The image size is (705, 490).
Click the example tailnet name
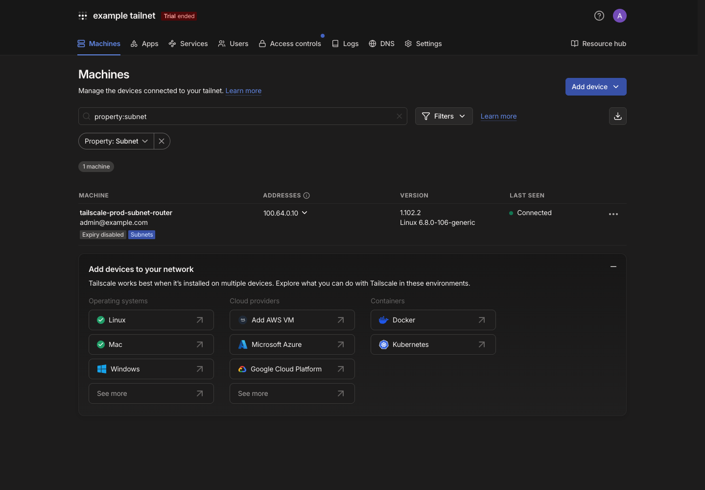coord(124,16)
